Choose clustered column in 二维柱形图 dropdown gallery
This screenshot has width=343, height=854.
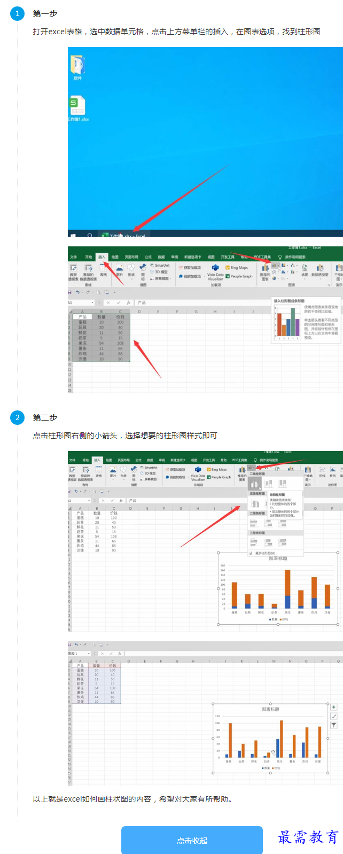pyautogui.click(x=255, y=484)
